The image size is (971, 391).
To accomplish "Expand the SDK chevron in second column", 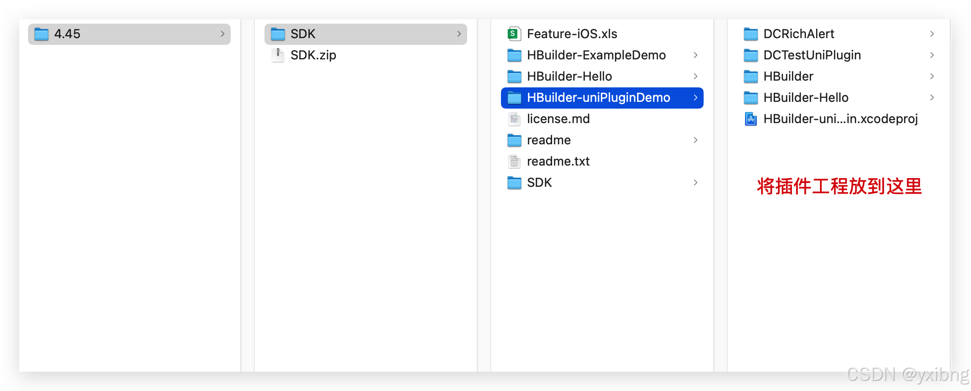I will point(459,34).
